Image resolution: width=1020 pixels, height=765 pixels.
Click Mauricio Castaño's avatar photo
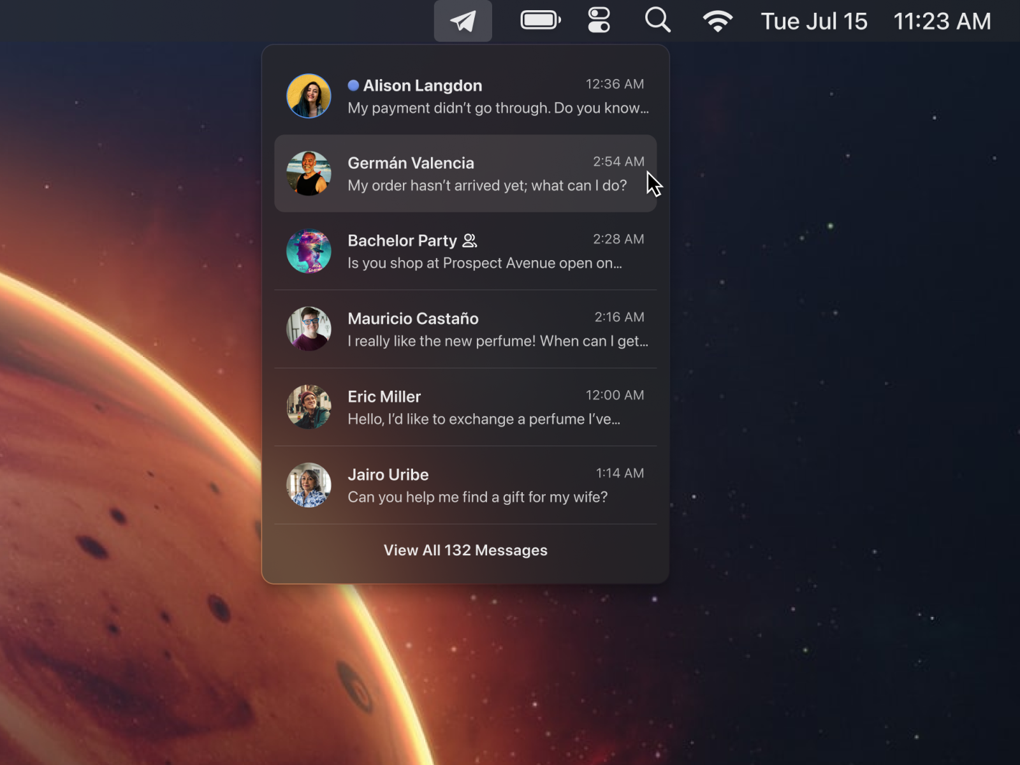309,329
